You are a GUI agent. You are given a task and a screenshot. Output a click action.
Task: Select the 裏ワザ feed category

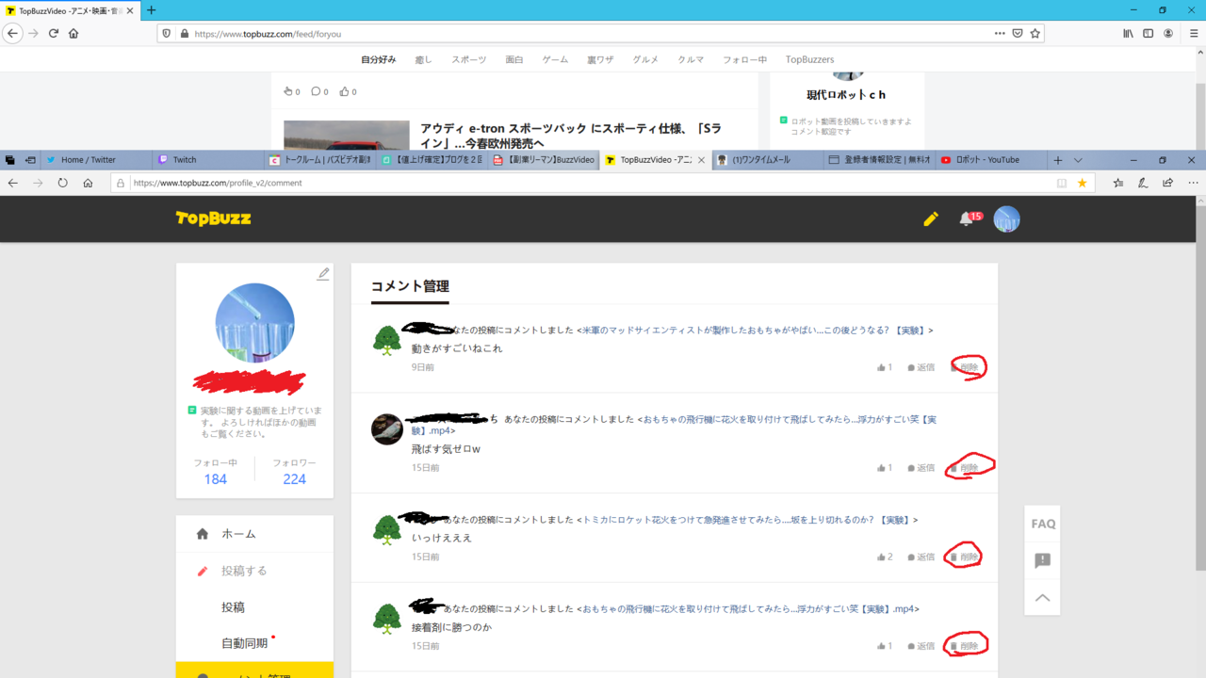click(x=600, y=59)
